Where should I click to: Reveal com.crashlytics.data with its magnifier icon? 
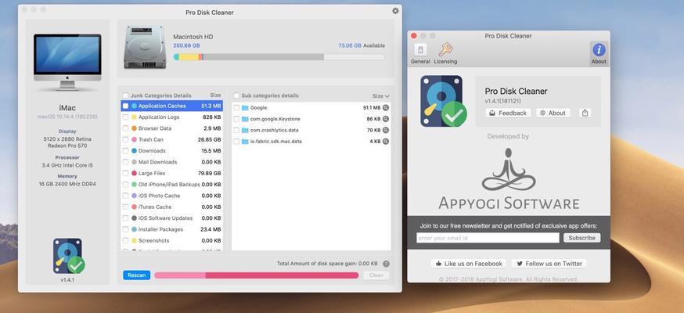pyautogui.click(x=386, y=131)
